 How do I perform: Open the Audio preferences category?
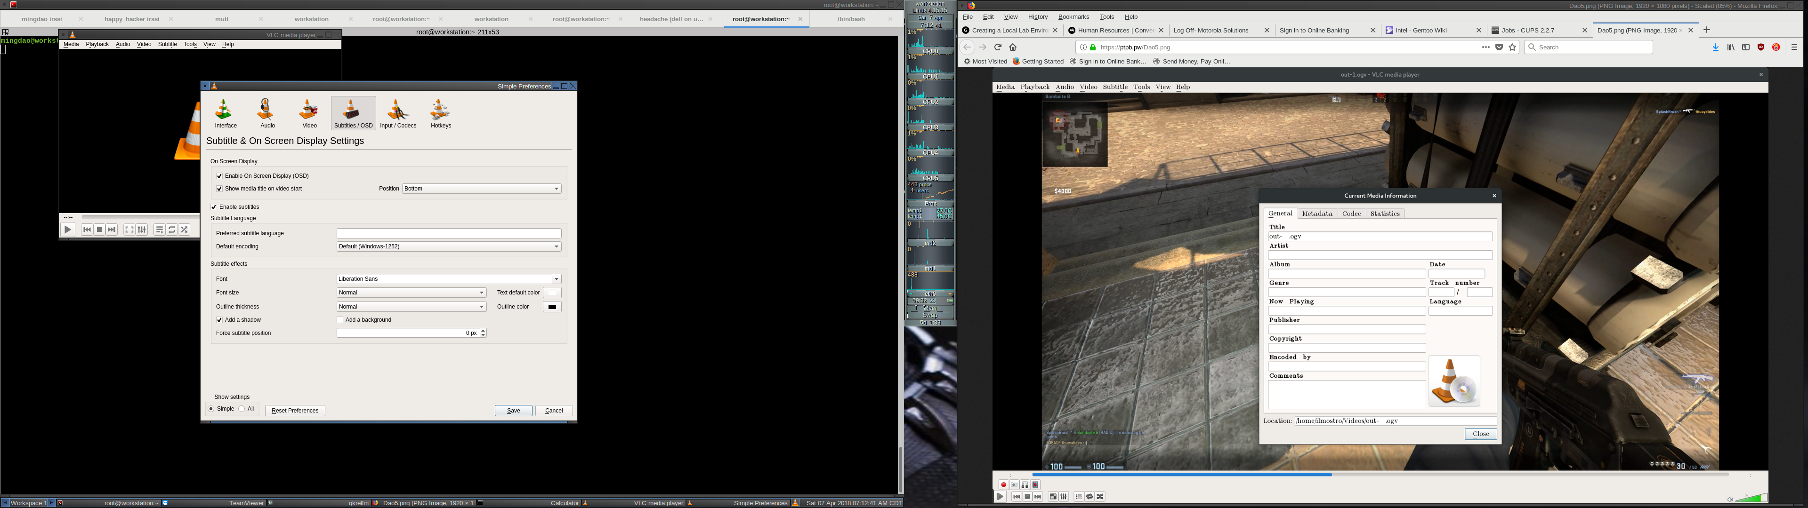click(267, 113)
